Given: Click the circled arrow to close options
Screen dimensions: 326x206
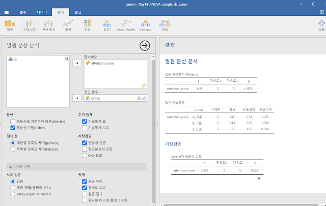Looking at the screenshot, I should tap(145, 45).
